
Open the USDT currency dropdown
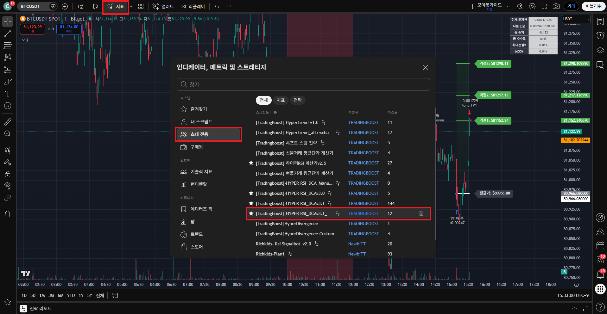click(576, 19)
